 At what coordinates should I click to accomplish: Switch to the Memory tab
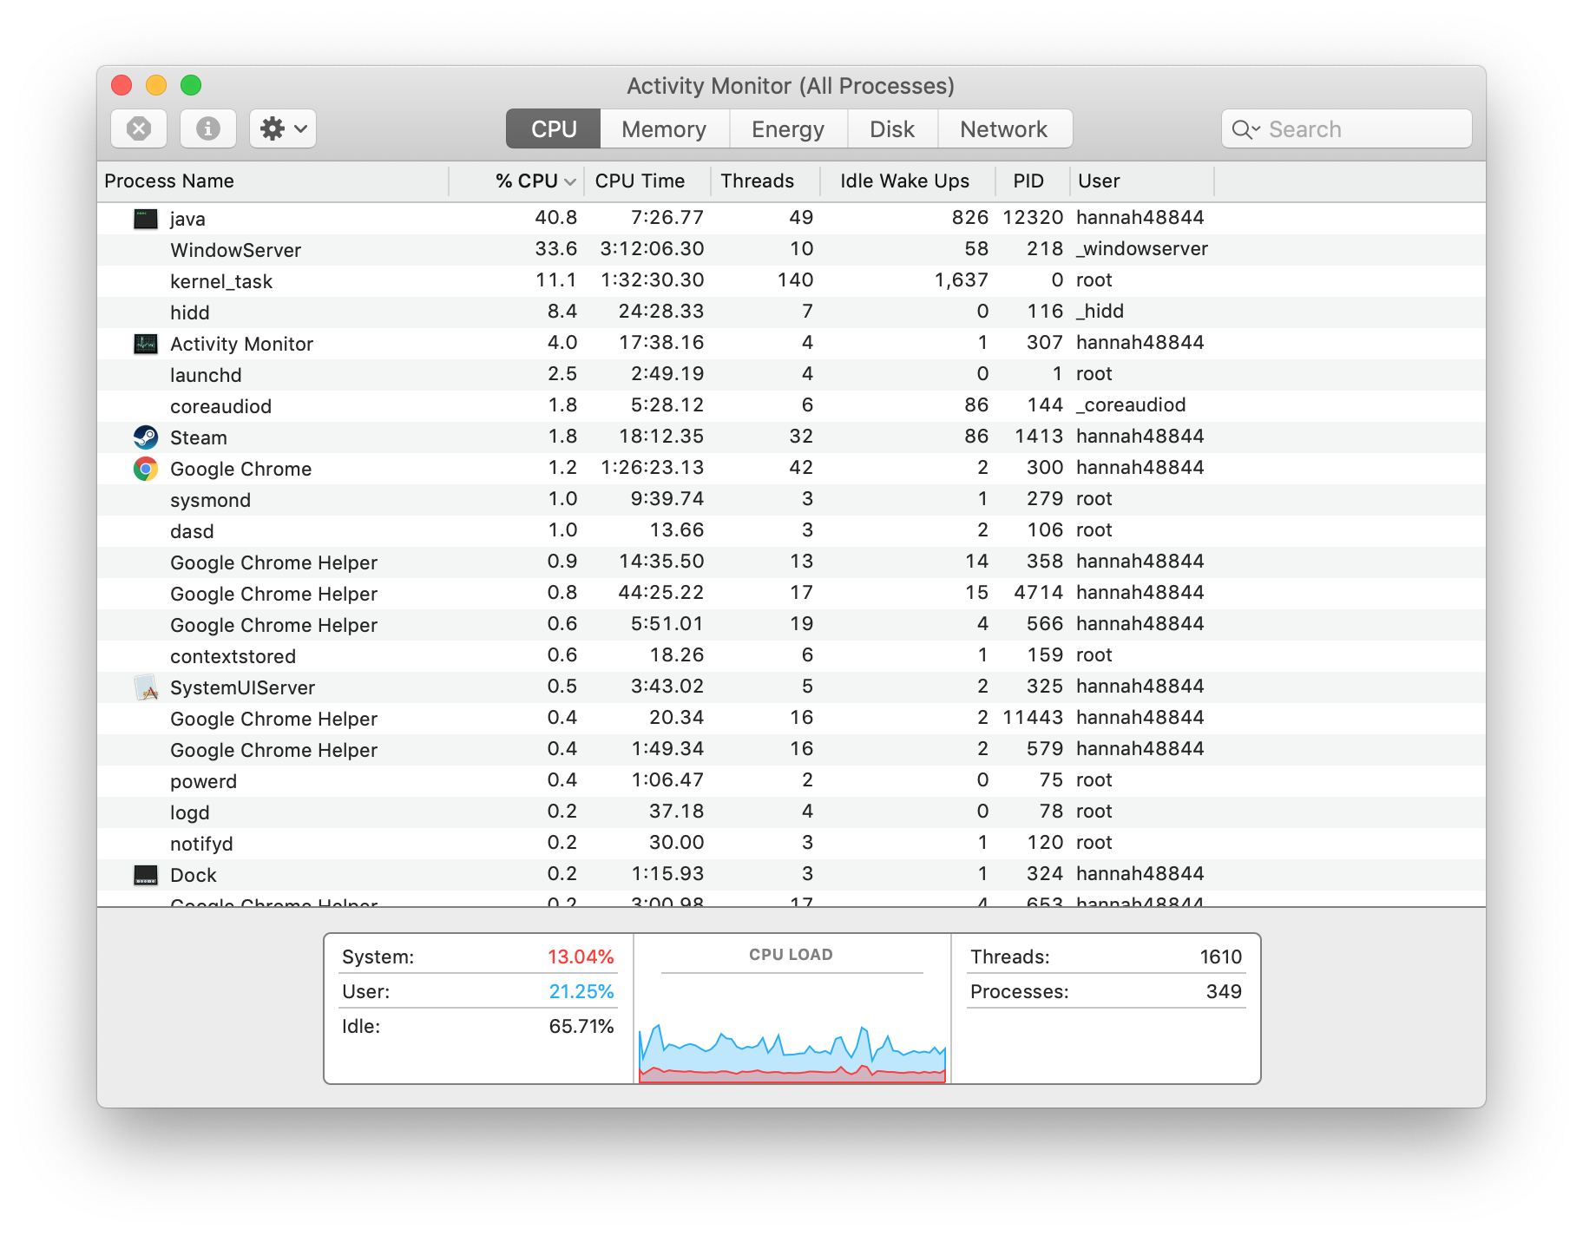664,128
